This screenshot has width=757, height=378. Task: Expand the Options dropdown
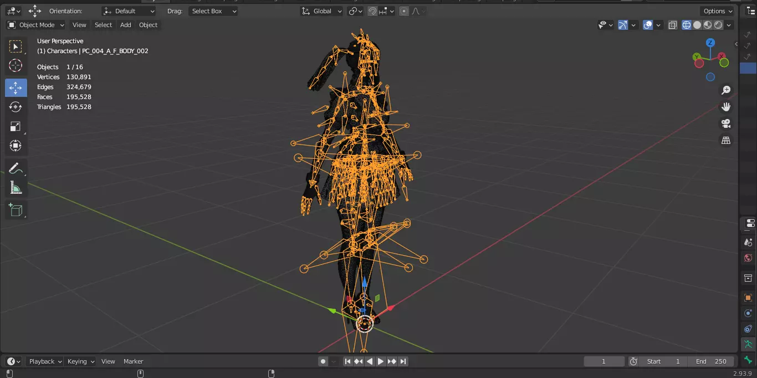[x=718, y=11]
